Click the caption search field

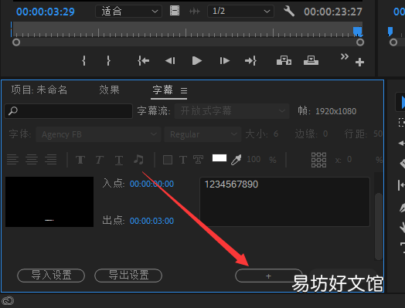pos(69,111)
